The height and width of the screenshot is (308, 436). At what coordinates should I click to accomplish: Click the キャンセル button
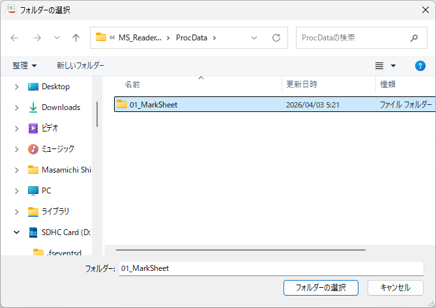coord(395,287)
